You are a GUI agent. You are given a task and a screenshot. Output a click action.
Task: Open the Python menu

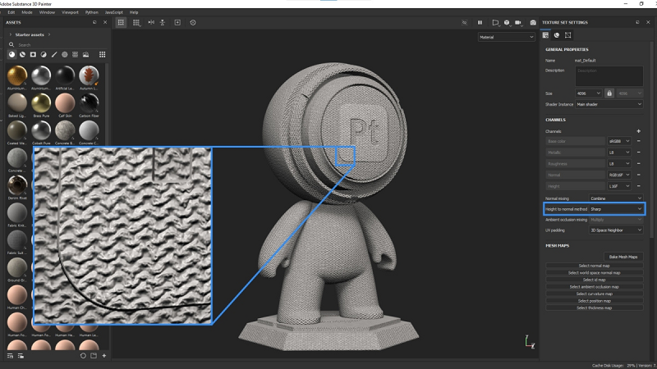click(90, 12)
